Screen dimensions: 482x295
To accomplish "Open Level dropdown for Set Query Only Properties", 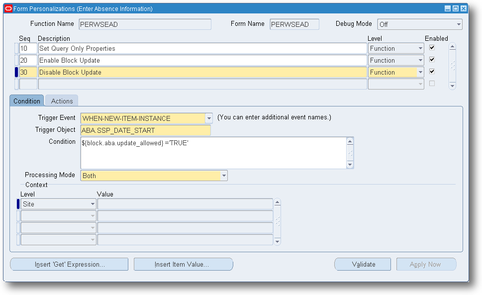I will pyautogui.click(x=420, y=49).
